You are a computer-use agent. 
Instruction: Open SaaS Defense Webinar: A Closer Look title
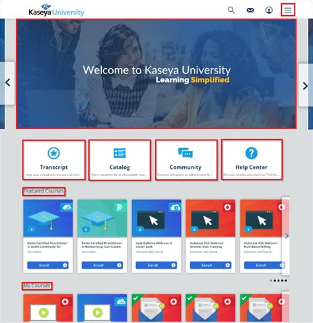pyautogui.click(x=154, y=245)
